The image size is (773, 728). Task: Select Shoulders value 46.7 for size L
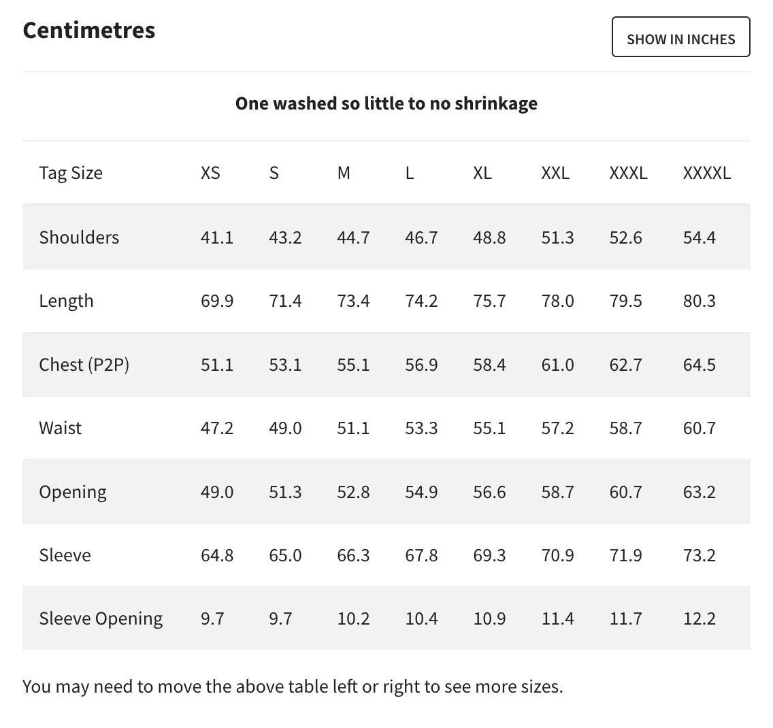[x=421, y=237]
